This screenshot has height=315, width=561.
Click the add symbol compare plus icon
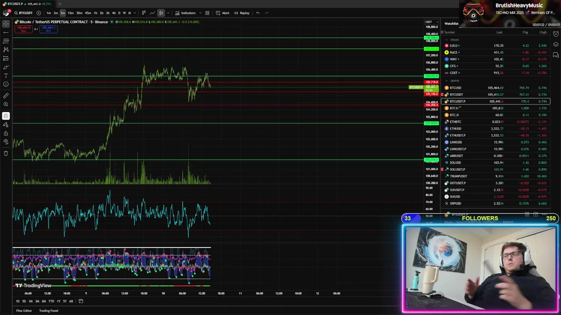pos(39,13)
